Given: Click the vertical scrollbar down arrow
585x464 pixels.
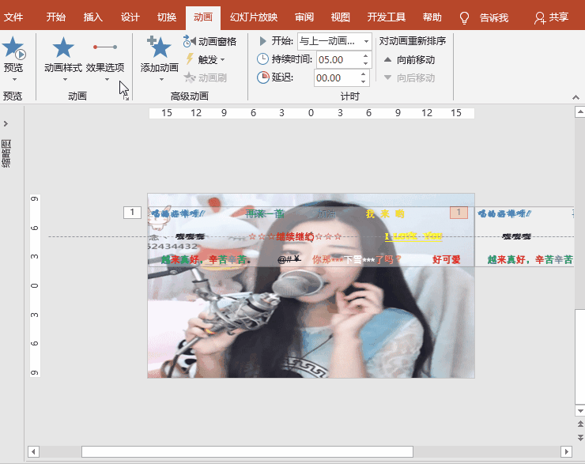Looking at the screenshot, I should 580,411.
